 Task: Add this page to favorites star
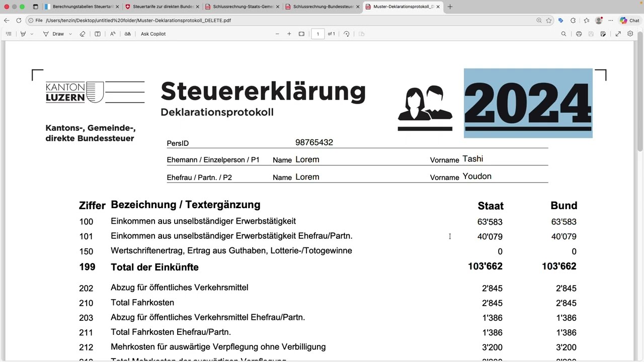pos(549,21)
